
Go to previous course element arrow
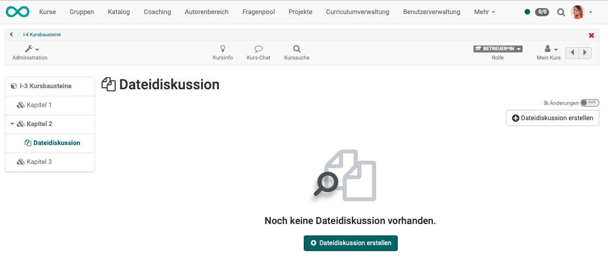coord(572,52)
